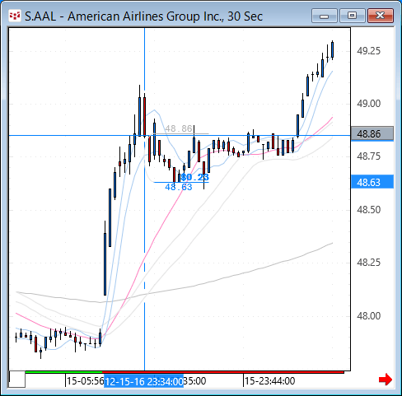Click the 48.25 price axis label
Screen dimensions: 402x396
click(368, 263)
